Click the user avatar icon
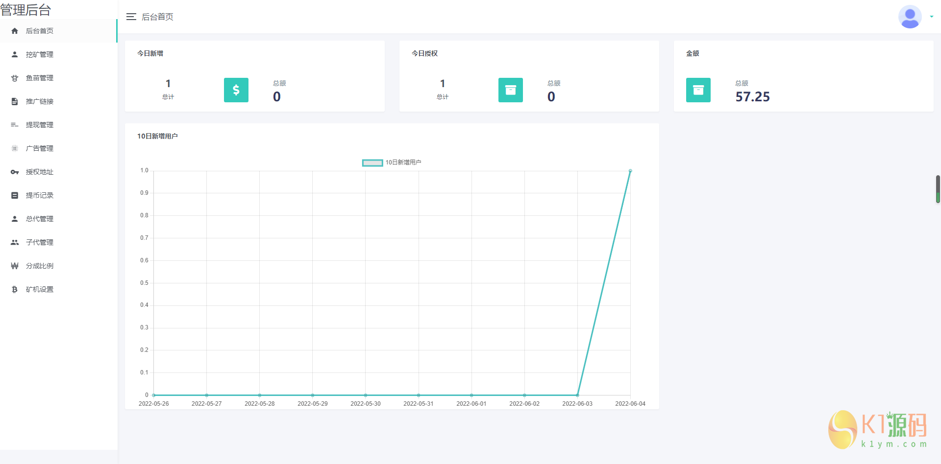Viewport: 941px width, 464px height. (910, 17)
